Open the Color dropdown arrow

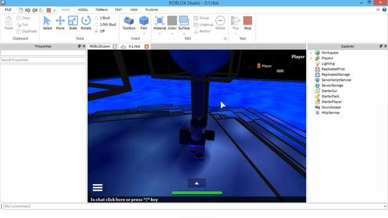pos(172,33)
